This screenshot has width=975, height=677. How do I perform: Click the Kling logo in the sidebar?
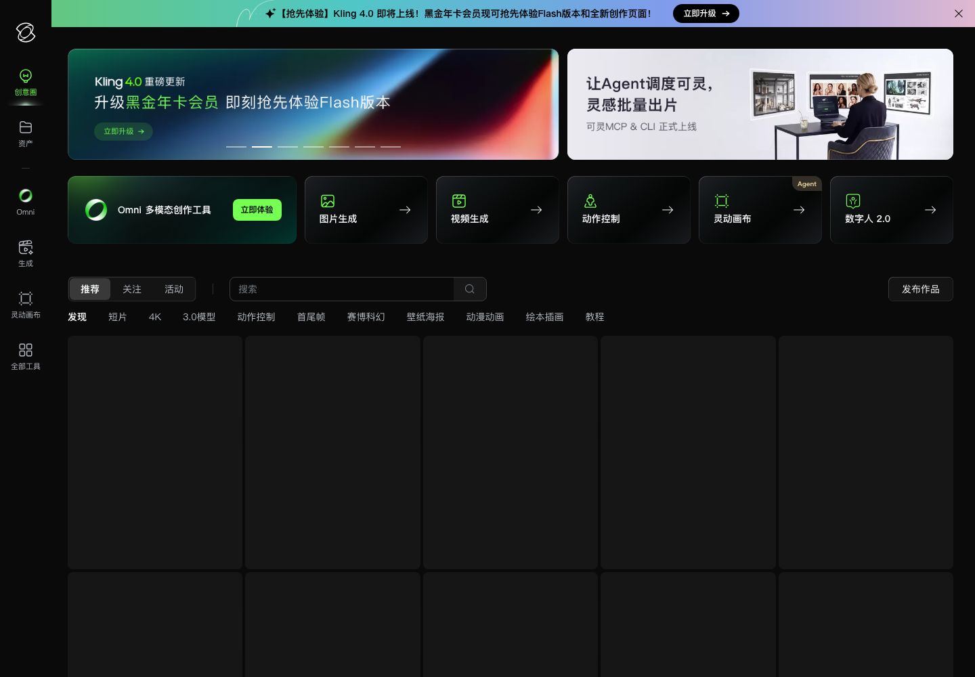coord(26,32)
